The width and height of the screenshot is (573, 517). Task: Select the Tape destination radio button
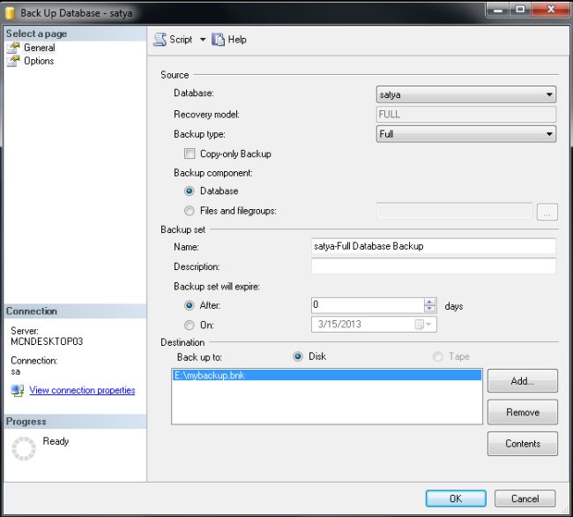tap(437, 356)
